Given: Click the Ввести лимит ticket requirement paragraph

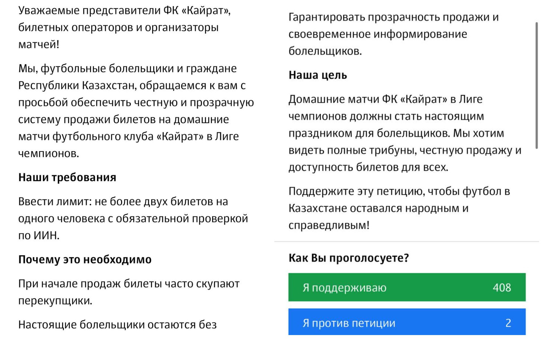Looking at the screenshot, I should [x=133, y=218].
